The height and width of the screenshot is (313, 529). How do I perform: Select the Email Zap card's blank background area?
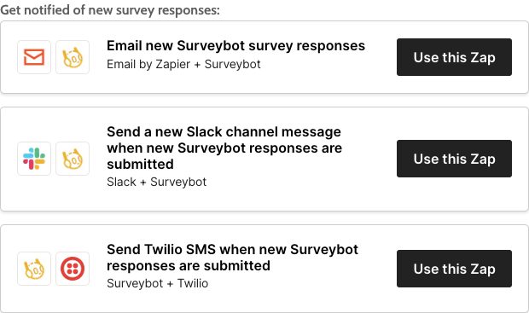point(381,81)
